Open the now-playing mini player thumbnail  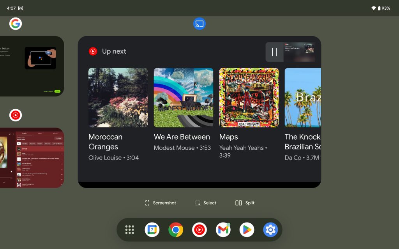(x=299, y=52)
